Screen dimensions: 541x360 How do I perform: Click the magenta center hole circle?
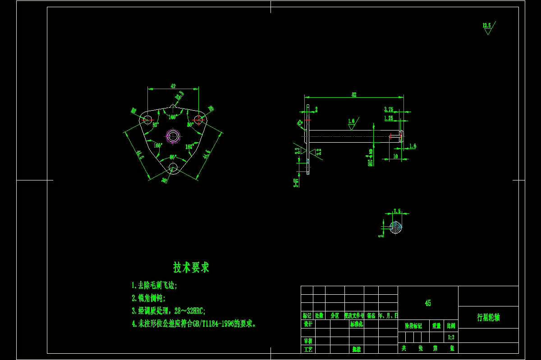pos(173,135)
